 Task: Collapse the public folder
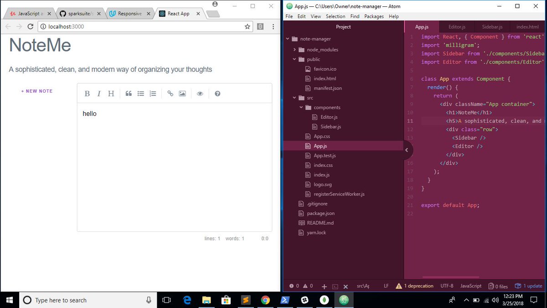[294, 59]
